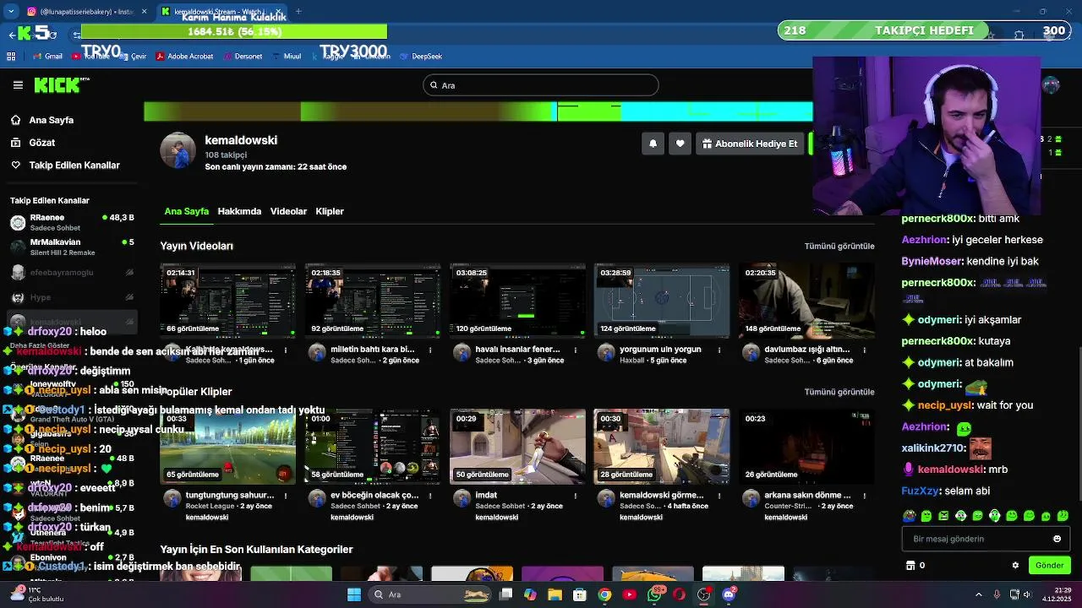The height and width of the screenshot is (608, 1082).
Task: Switch to the Hakkımda tab
Action: (x=239, y=211)
